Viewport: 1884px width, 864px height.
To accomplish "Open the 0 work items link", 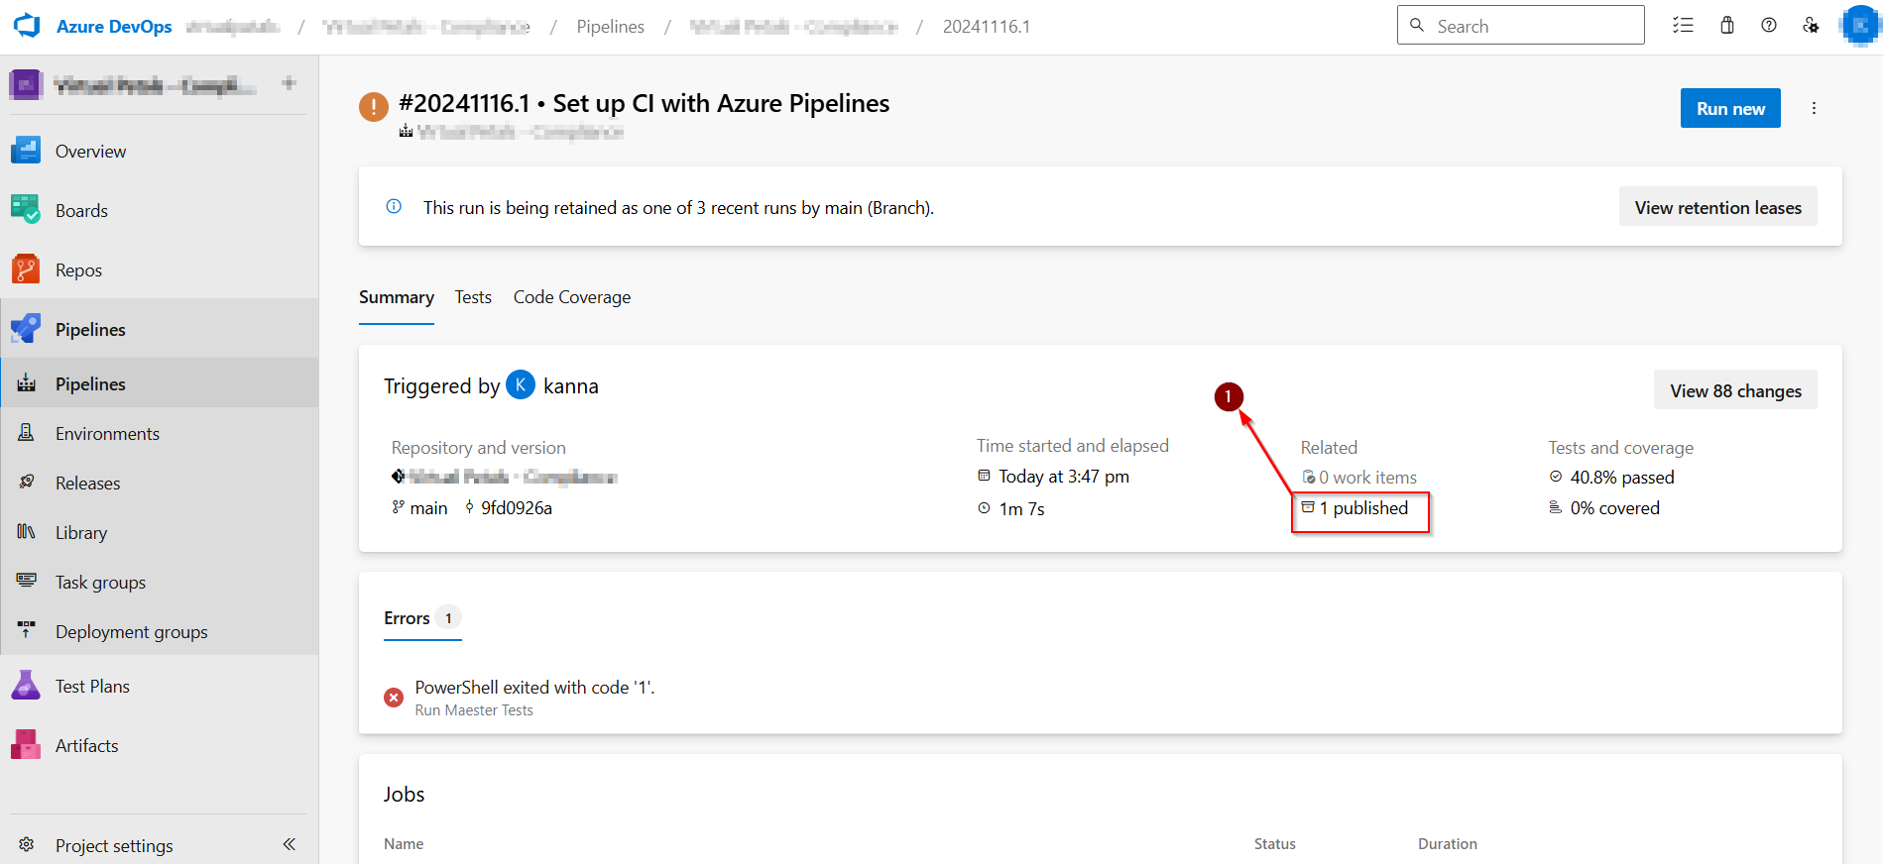I will coord(1367,477).
